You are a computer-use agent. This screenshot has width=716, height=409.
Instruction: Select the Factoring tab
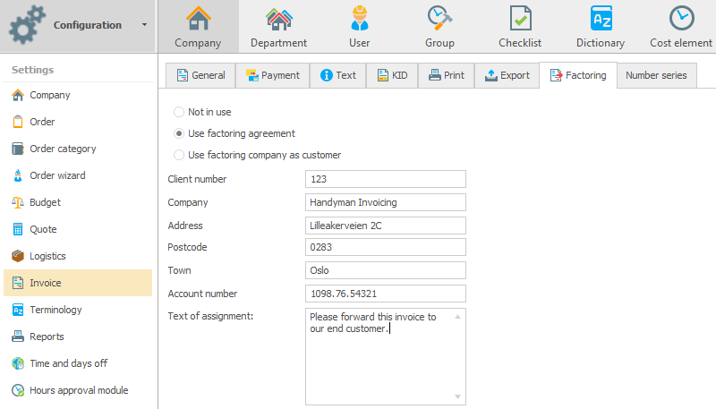[x=578, y=75]
